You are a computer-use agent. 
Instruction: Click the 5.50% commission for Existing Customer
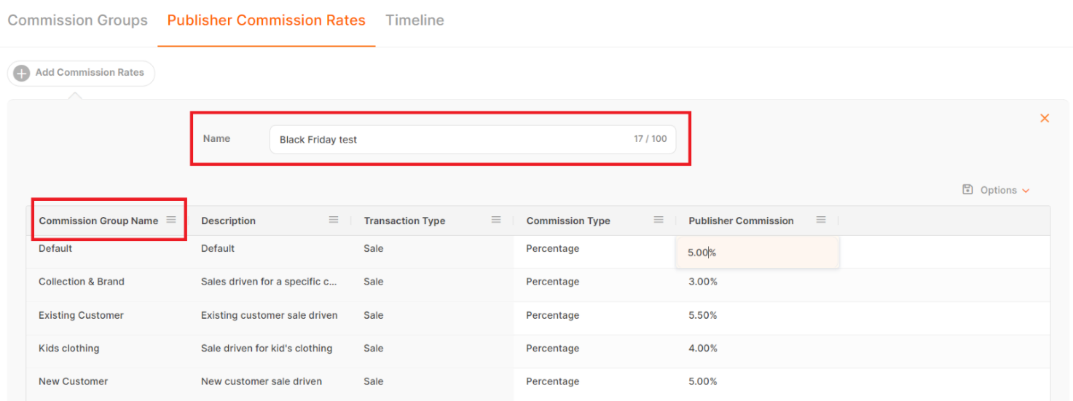703,315
